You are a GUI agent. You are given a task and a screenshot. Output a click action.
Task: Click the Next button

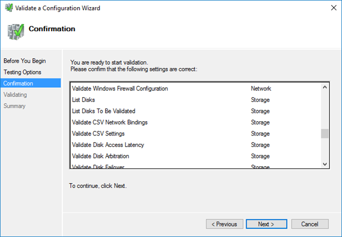[x=266, y=224]
